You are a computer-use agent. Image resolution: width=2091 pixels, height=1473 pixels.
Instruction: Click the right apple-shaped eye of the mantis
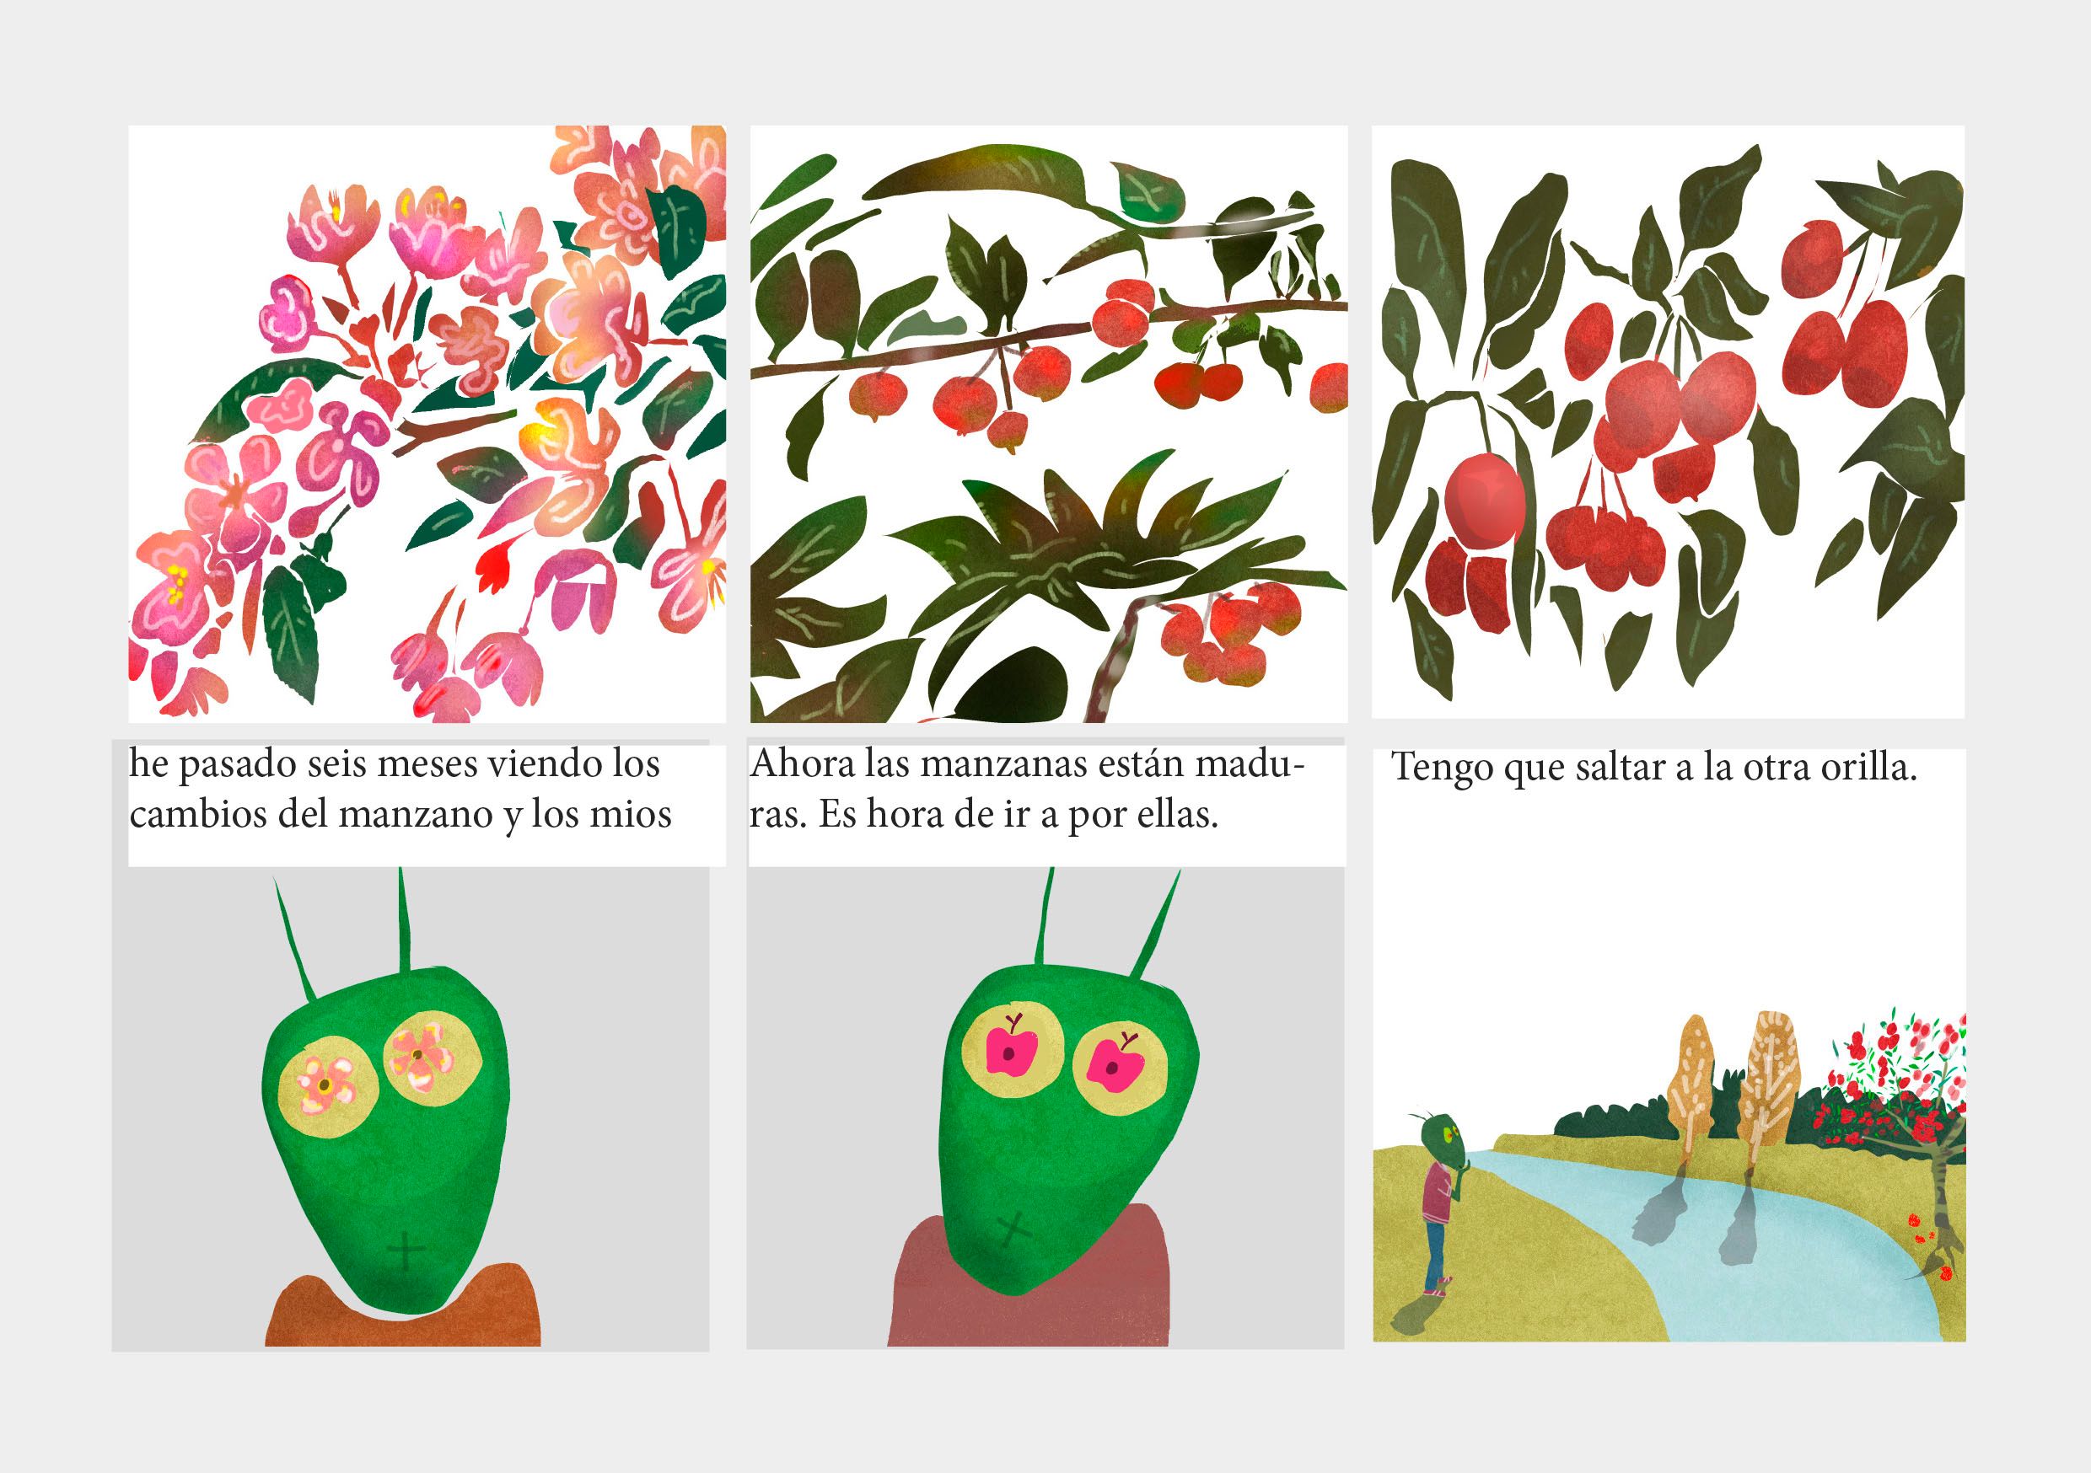click(x=1118, y=1066)
